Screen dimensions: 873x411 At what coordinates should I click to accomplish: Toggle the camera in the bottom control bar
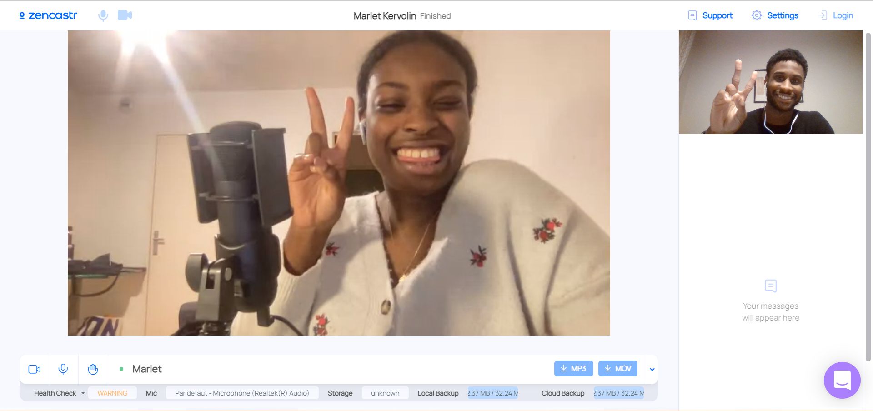(35, 369)
